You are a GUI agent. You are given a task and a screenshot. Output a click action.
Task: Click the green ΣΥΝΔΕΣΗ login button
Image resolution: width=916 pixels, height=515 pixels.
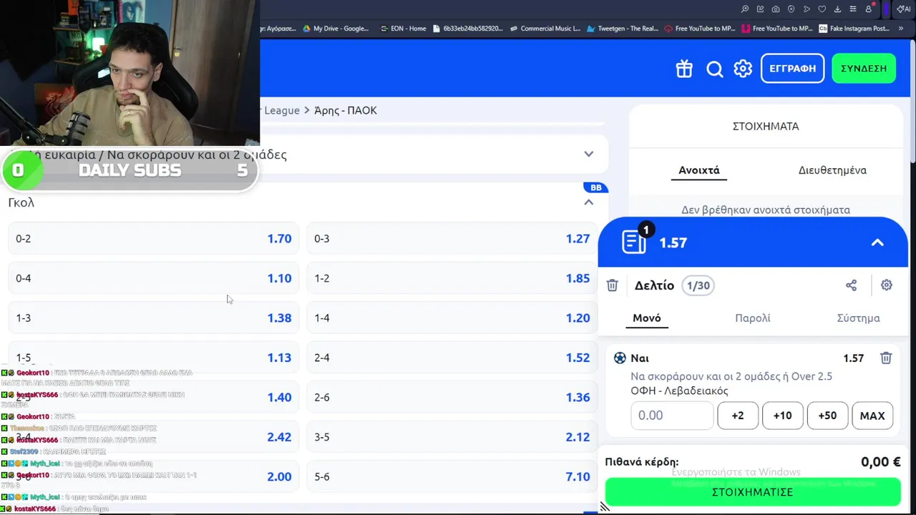coord(864,68)
